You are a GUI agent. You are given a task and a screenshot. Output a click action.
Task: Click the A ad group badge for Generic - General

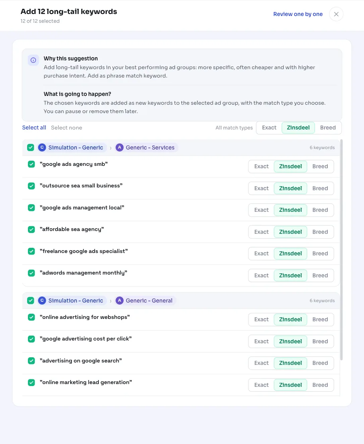point(120,301)
